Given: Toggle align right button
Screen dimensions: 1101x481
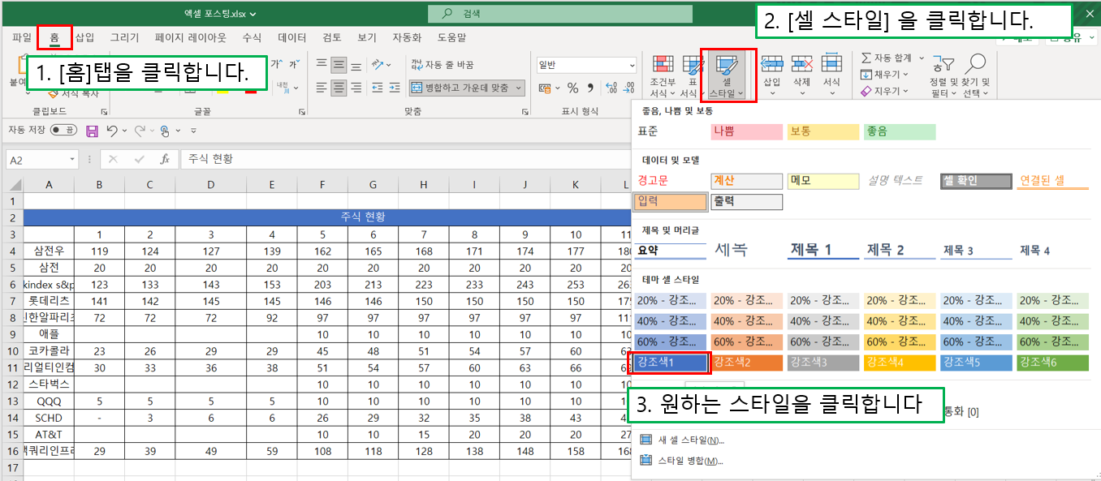Looking at the screenshot, I should [x=357, y=88].
